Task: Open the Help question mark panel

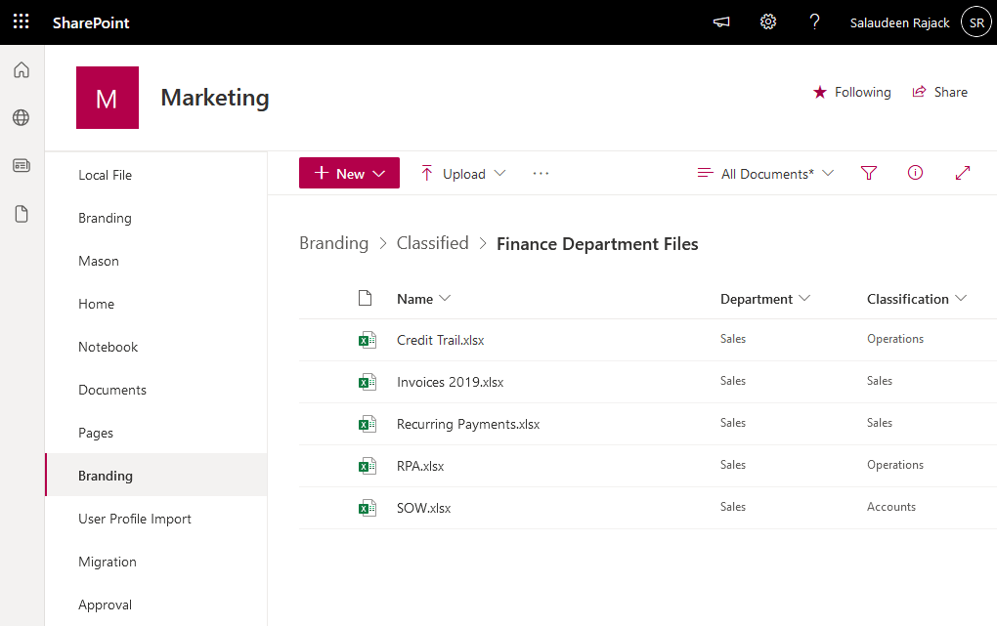Action: click(814, 21)
